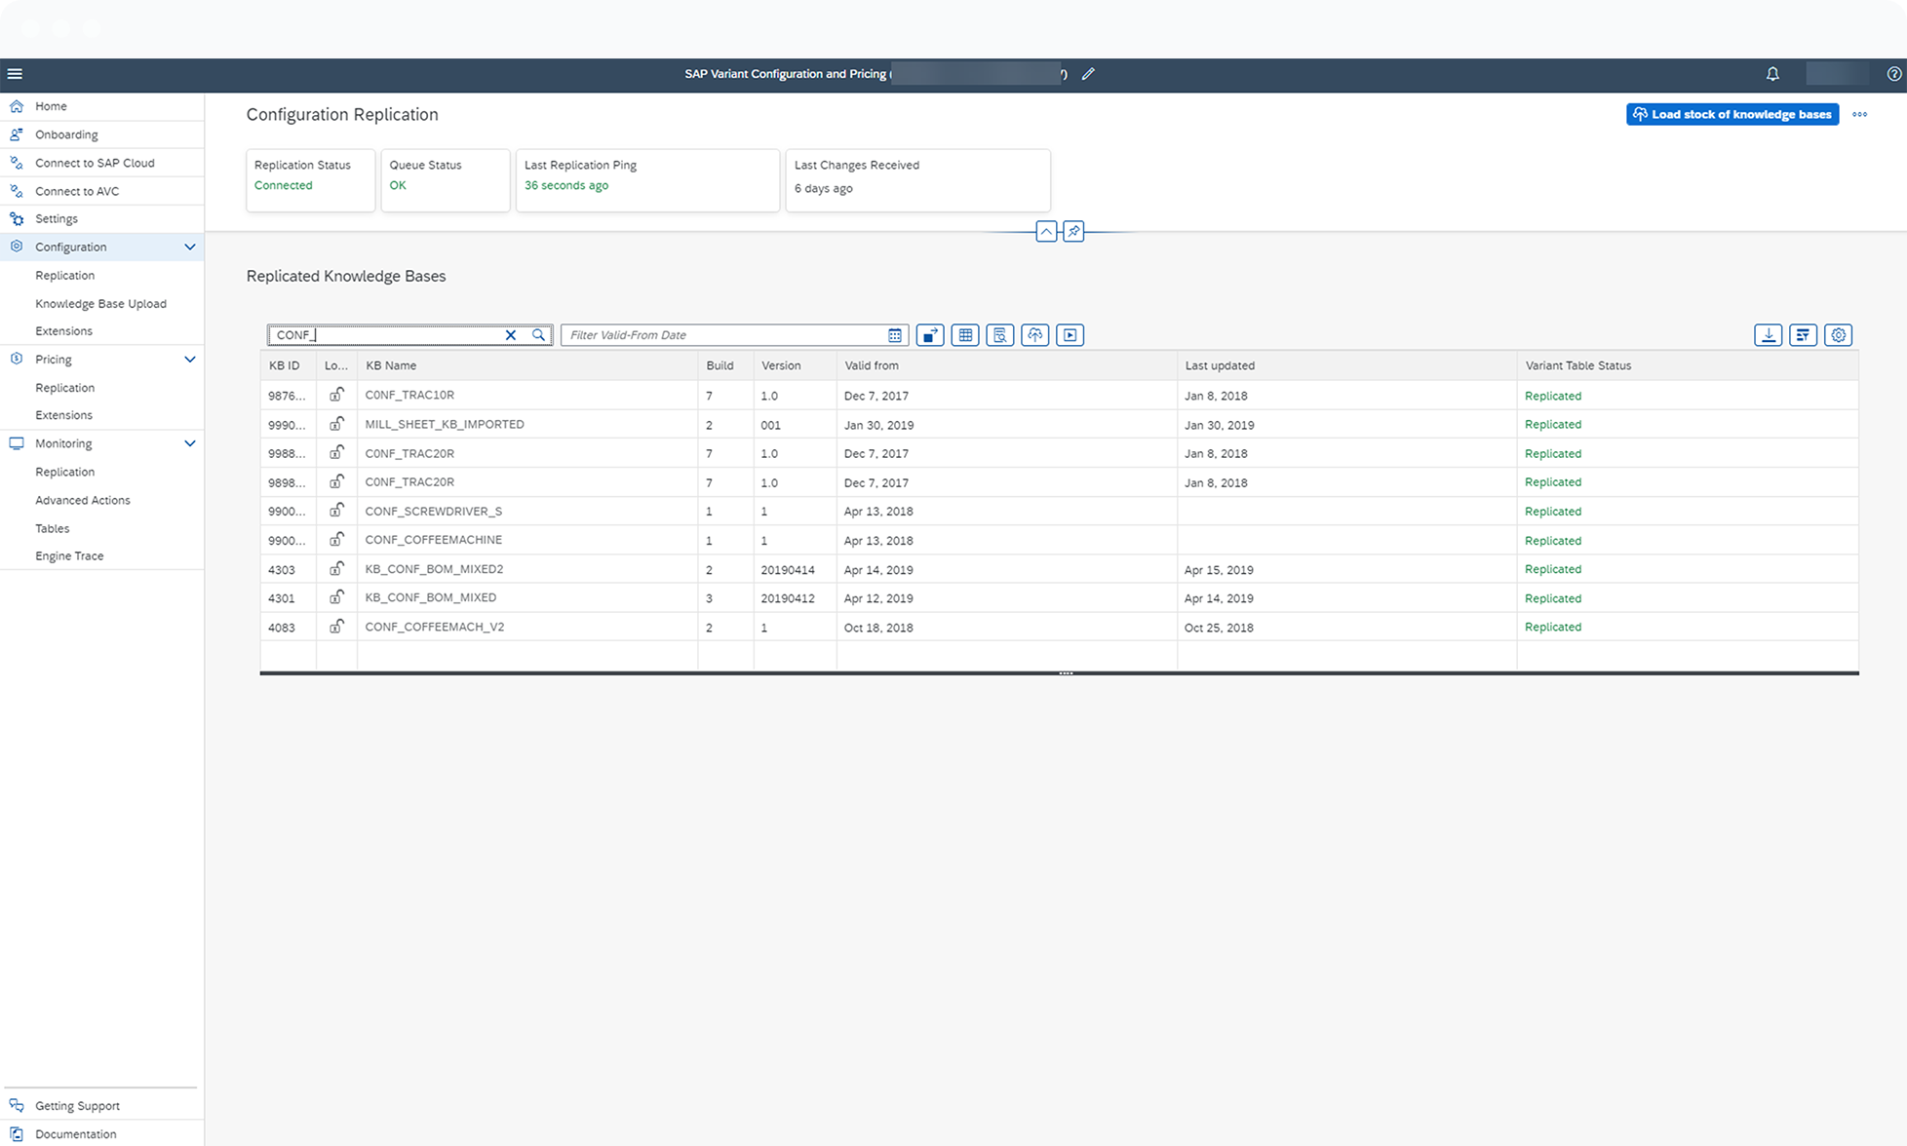The width and height of the screenshot is (1907, 1146).
Task: Go to Engine Trace in the sidebar
Action: coord(68,555)
